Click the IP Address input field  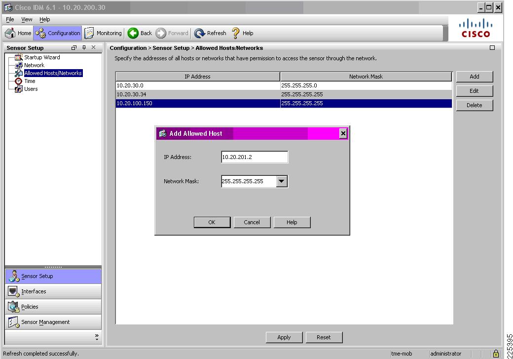click(255, 157)
